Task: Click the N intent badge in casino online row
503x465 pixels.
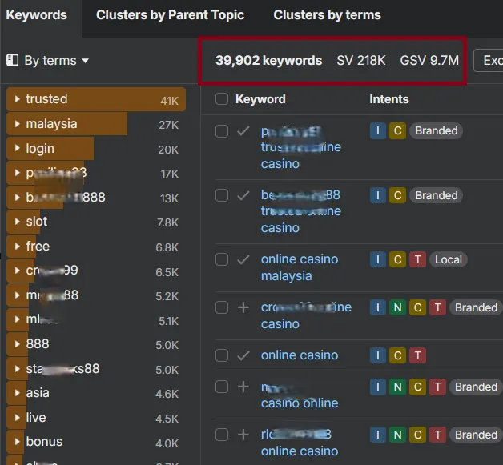Action: coord(397,387)
